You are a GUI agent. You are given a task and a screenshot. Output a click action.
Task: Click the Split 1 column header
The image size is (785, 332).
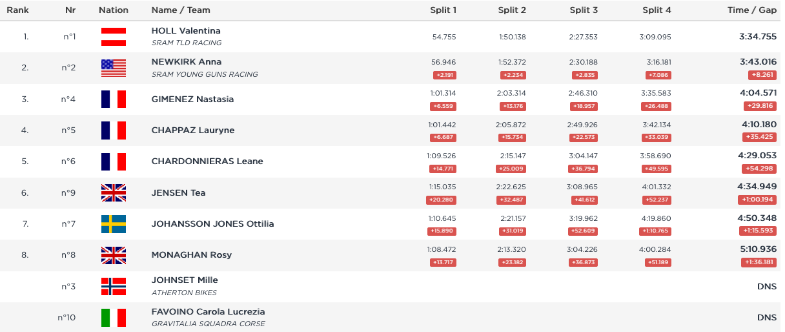click(x=443, y=10)
